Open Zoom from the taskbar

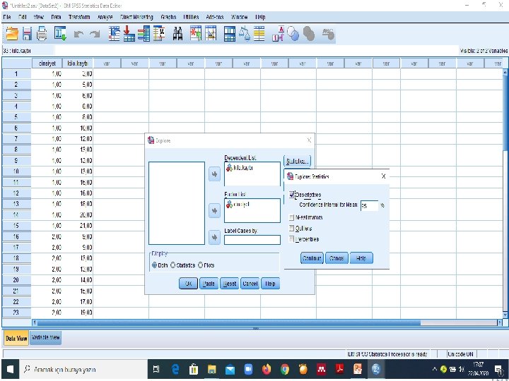248,369
